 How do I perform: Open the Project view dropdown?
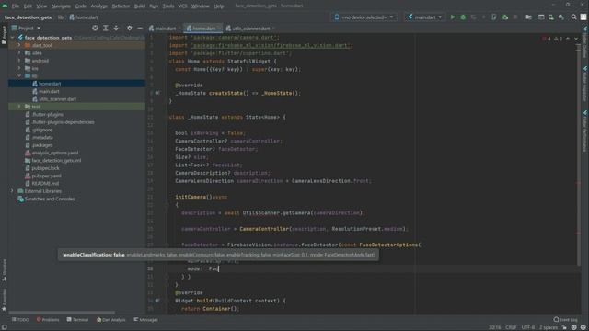coord(26,29)
